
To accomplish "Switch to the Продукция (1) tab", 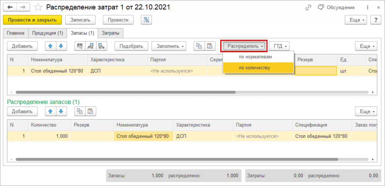I will click(47, 33).
